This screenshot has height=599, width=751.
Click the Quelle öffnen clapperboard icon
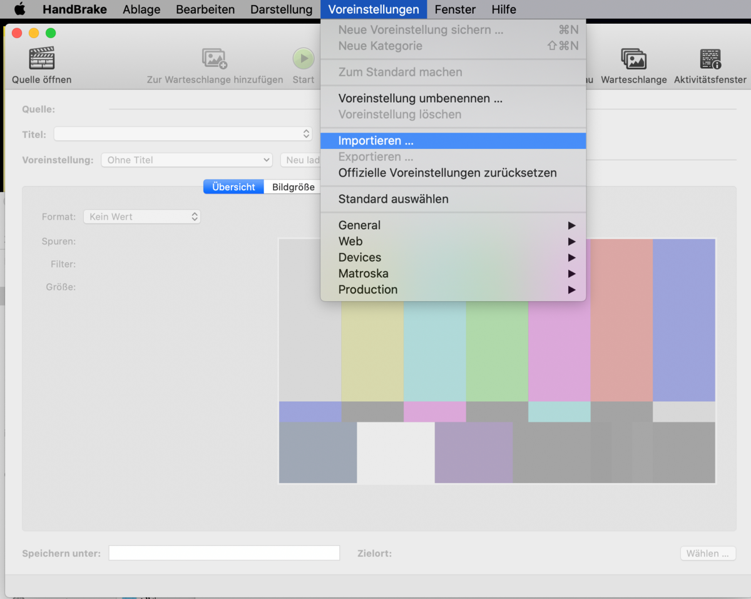click(41, 58)
